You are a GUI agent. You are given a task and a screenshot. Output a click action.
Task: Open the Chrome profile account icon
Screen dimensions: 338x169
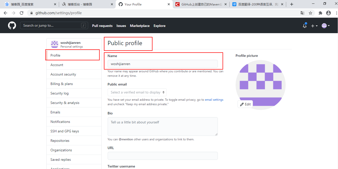click(x=328, y=13)
